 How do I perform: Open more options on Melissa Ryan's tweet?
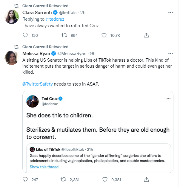pos(170,54)
